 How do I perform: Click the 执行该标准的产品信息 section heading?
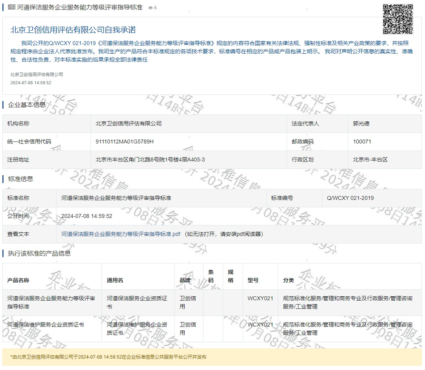39,254
